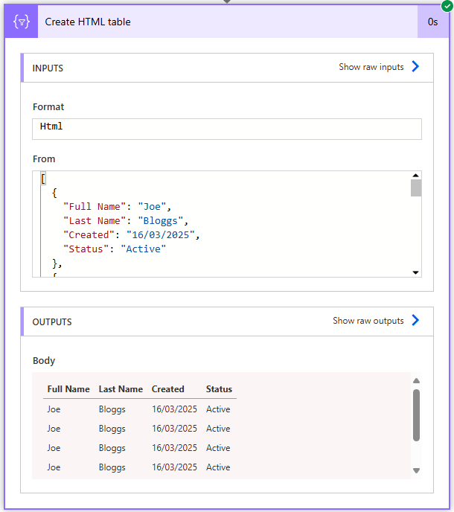Image resolution: width=454 pixels, height=512 pixels.
Task: Click inside the From JSON code box
Action: pyautogui.click(x=223, y=223)
